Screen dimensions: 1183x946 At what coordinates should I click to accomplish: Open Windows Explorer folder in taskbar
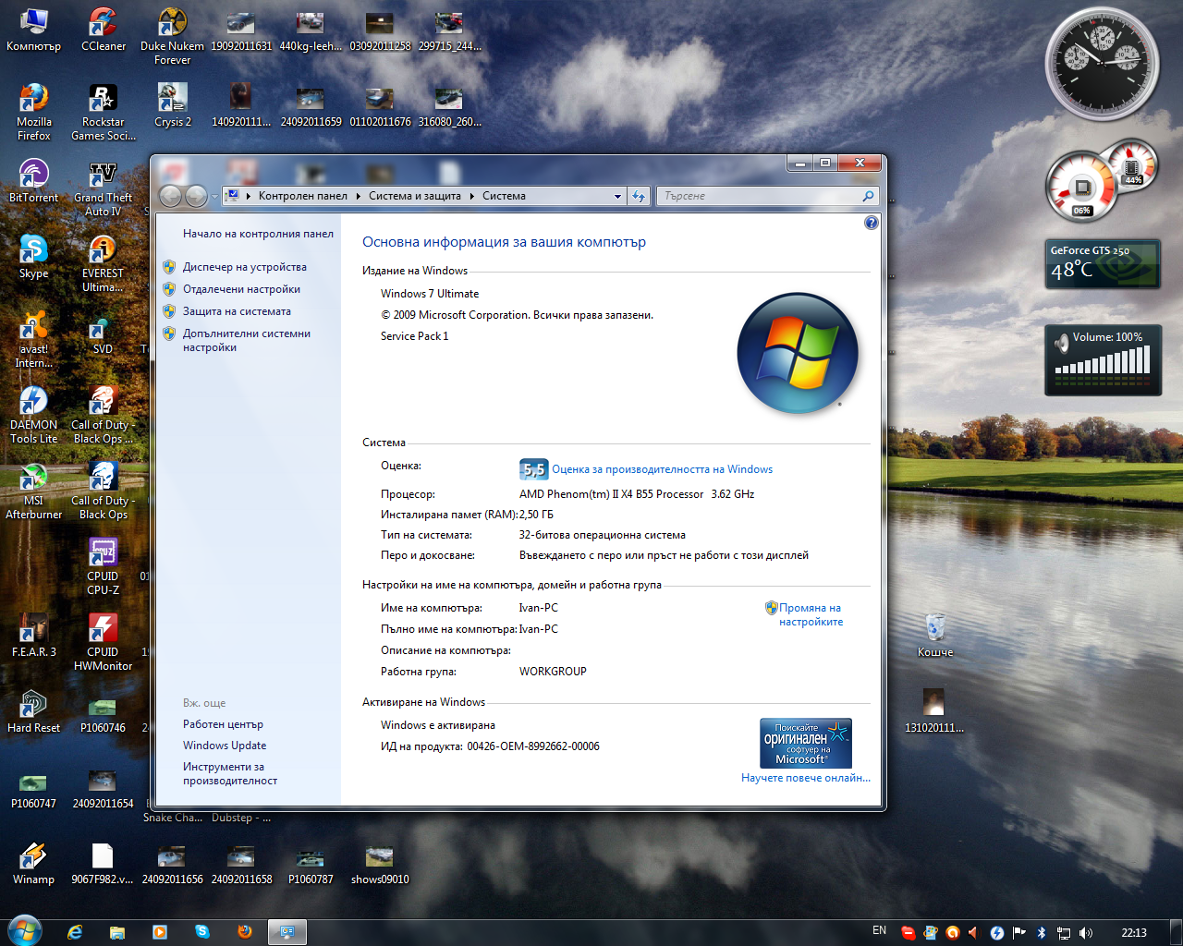coord(117,932)
